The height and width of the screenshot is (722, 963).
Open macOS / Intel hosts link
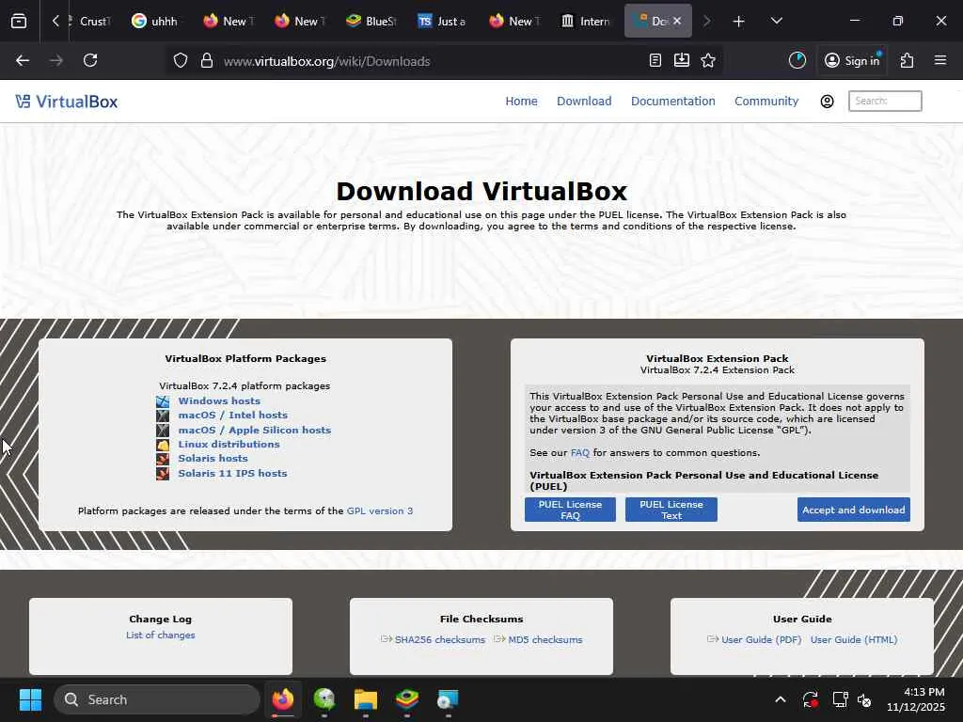233,415
